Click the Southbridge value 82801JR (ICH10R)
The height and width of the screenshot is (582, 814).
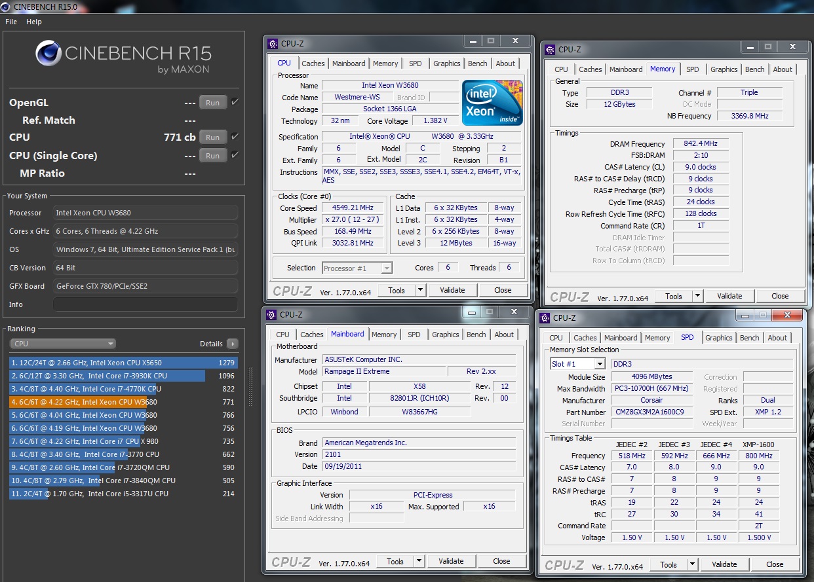pos(419,398)
